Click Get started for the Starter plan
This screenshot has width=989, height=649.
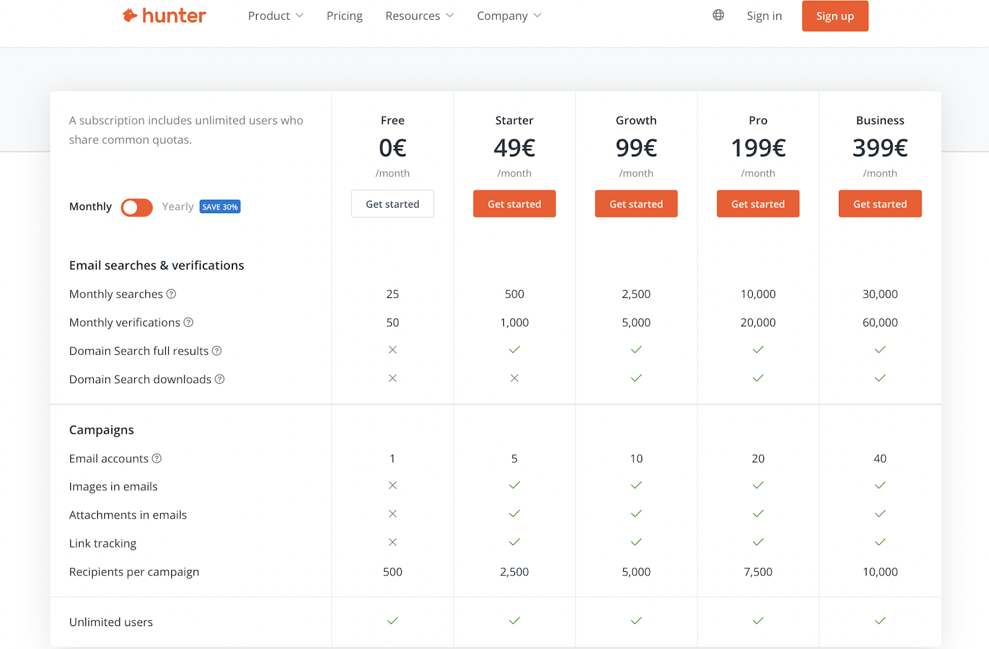click(514, 204)
